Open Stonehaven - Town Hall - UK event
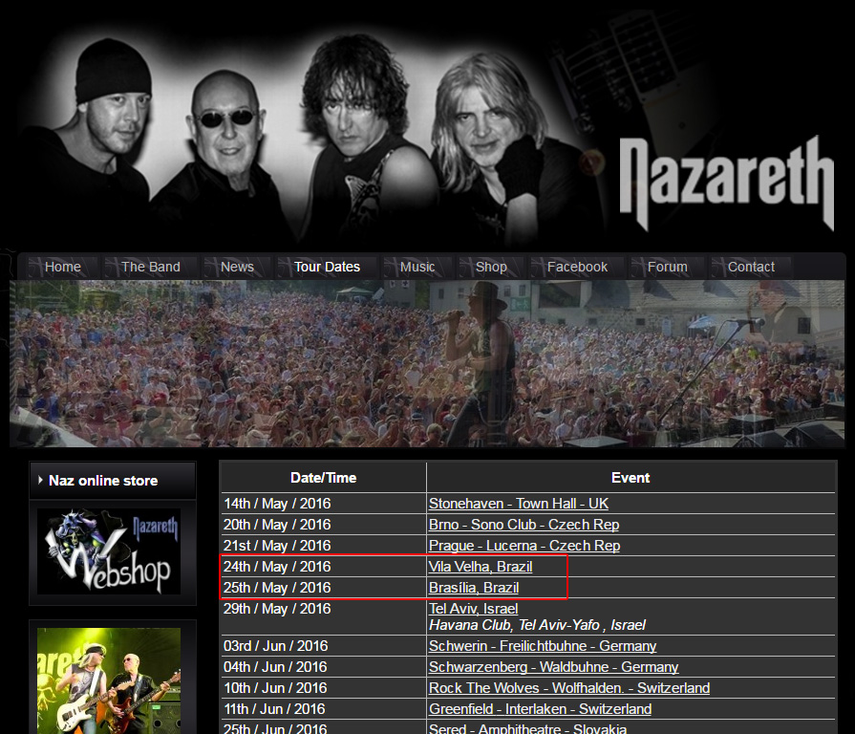 click(519, 504)
